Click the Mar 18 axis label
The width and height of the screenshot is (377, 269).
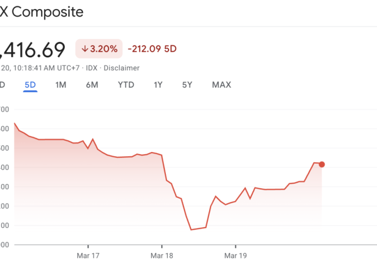tap(162, 255)
